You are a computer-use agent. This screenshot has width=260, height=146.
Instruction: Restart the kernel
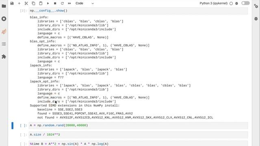click(x=62, y=3)
